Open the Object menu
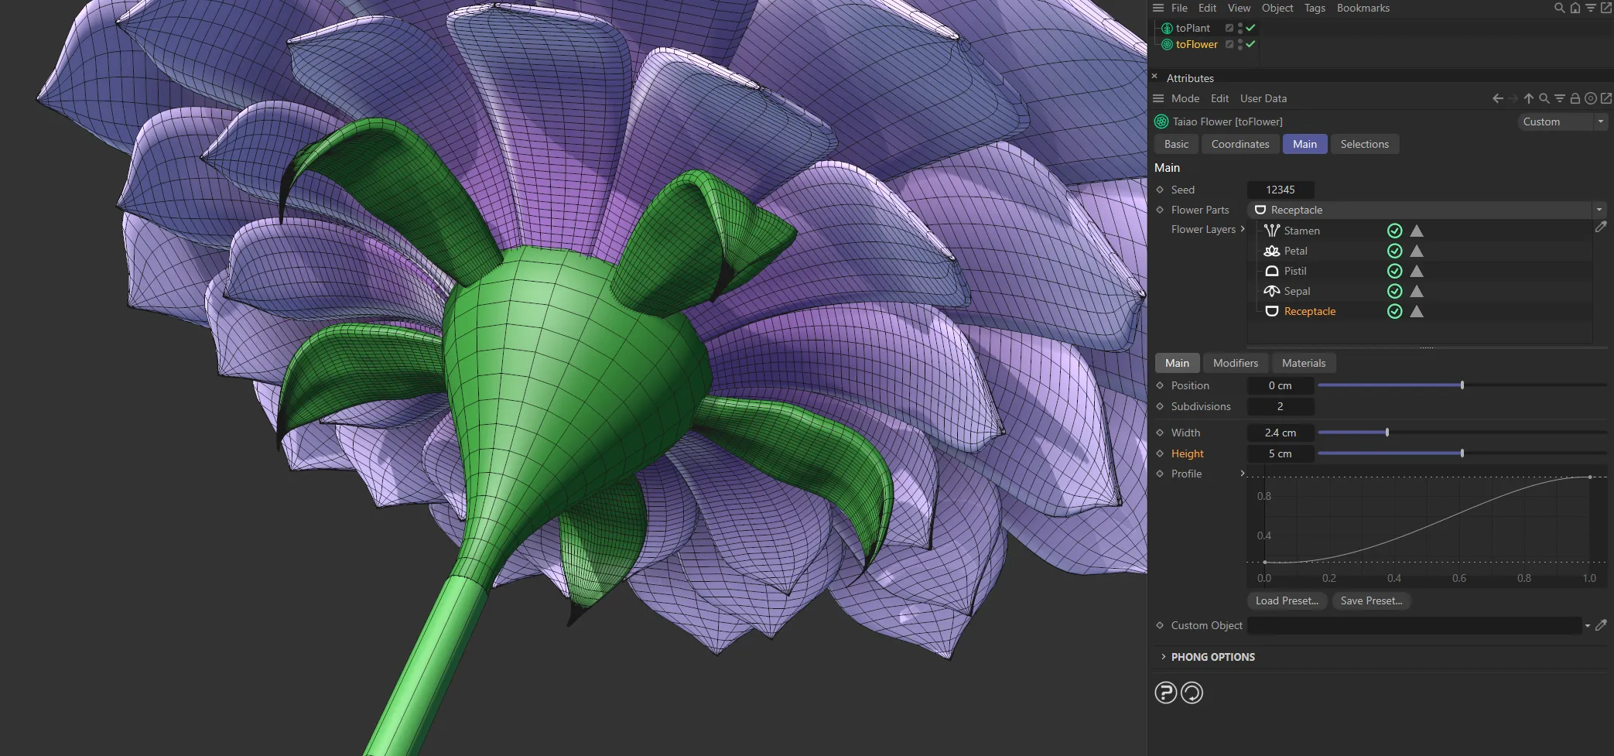The height and width of the screenshot is (756, 1614). point(1277,8)
